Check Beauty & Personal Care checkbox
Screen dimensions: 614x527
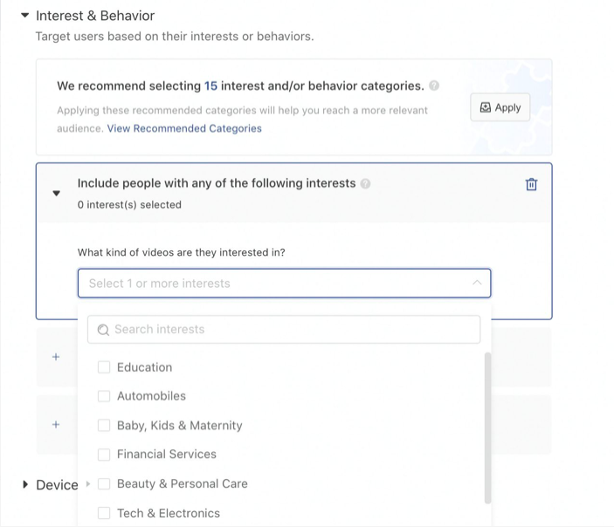[x=104, y=484]
